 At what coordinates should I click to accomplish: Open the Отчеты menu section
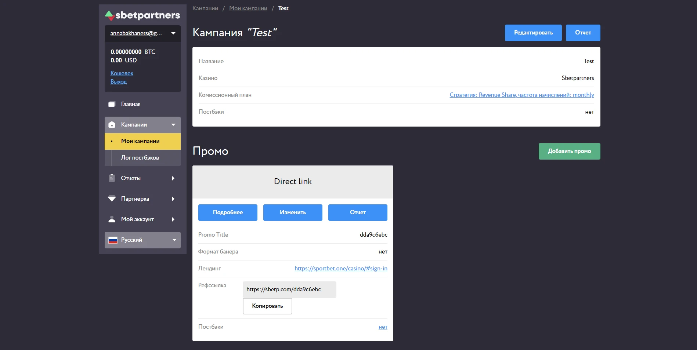142,178
